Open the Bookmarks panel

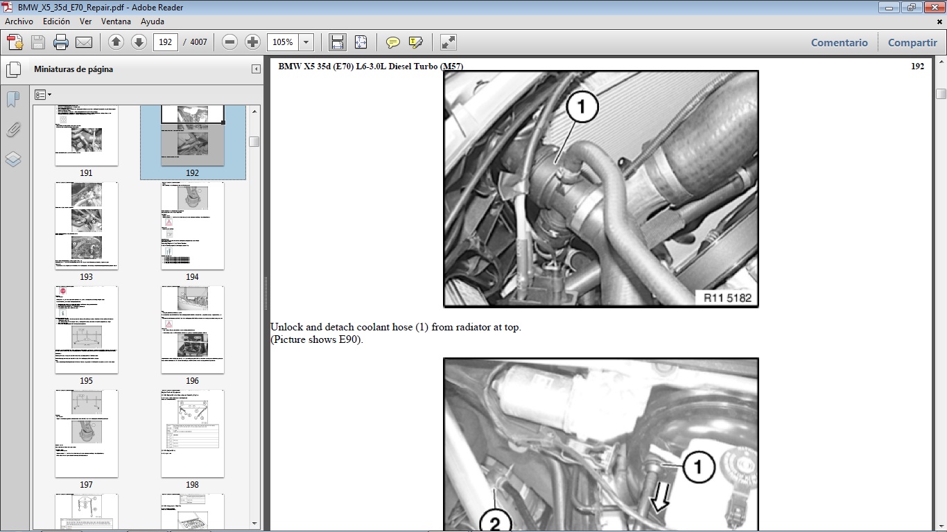[x=12, y=99]
